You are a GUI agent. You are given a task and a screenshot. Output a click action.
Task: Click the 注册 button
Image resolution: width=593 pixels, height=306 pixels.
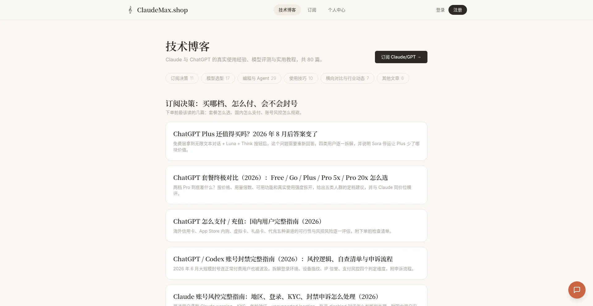(457, 10)
